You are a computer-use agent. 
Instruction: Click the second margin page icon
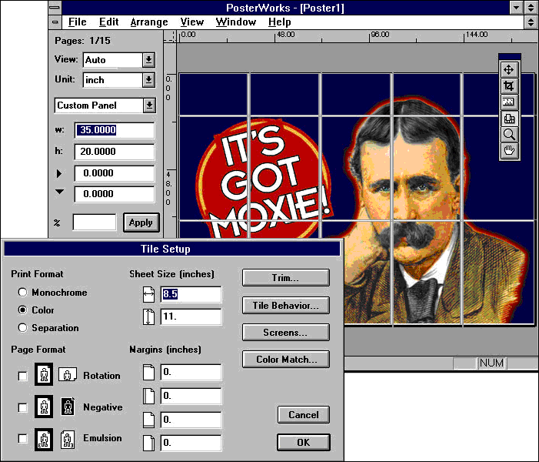[x=148, y=397]
